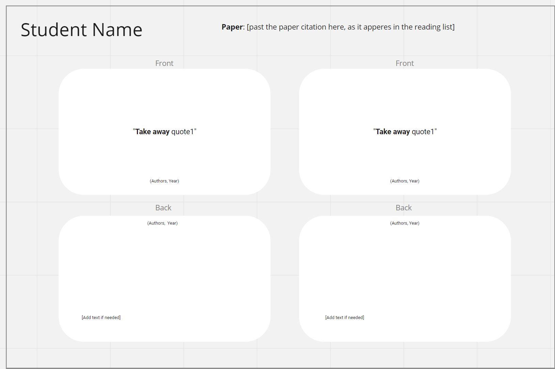Click '(Authors, Year)' on left back card
This screenshot has height=369, width=555.
[x=162, y=223]
